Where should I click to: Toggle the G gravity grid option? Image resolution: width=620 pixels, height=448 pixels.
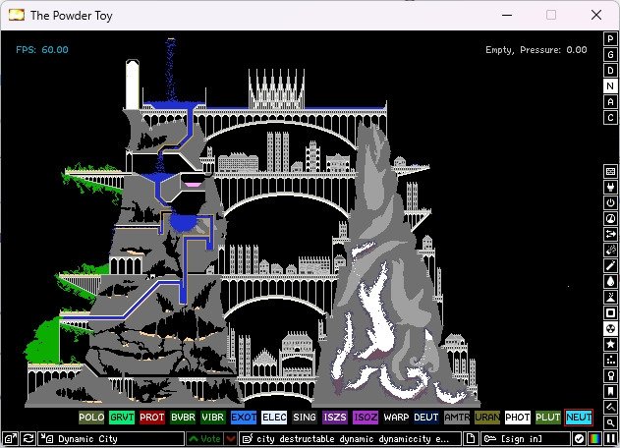(610, 55)
